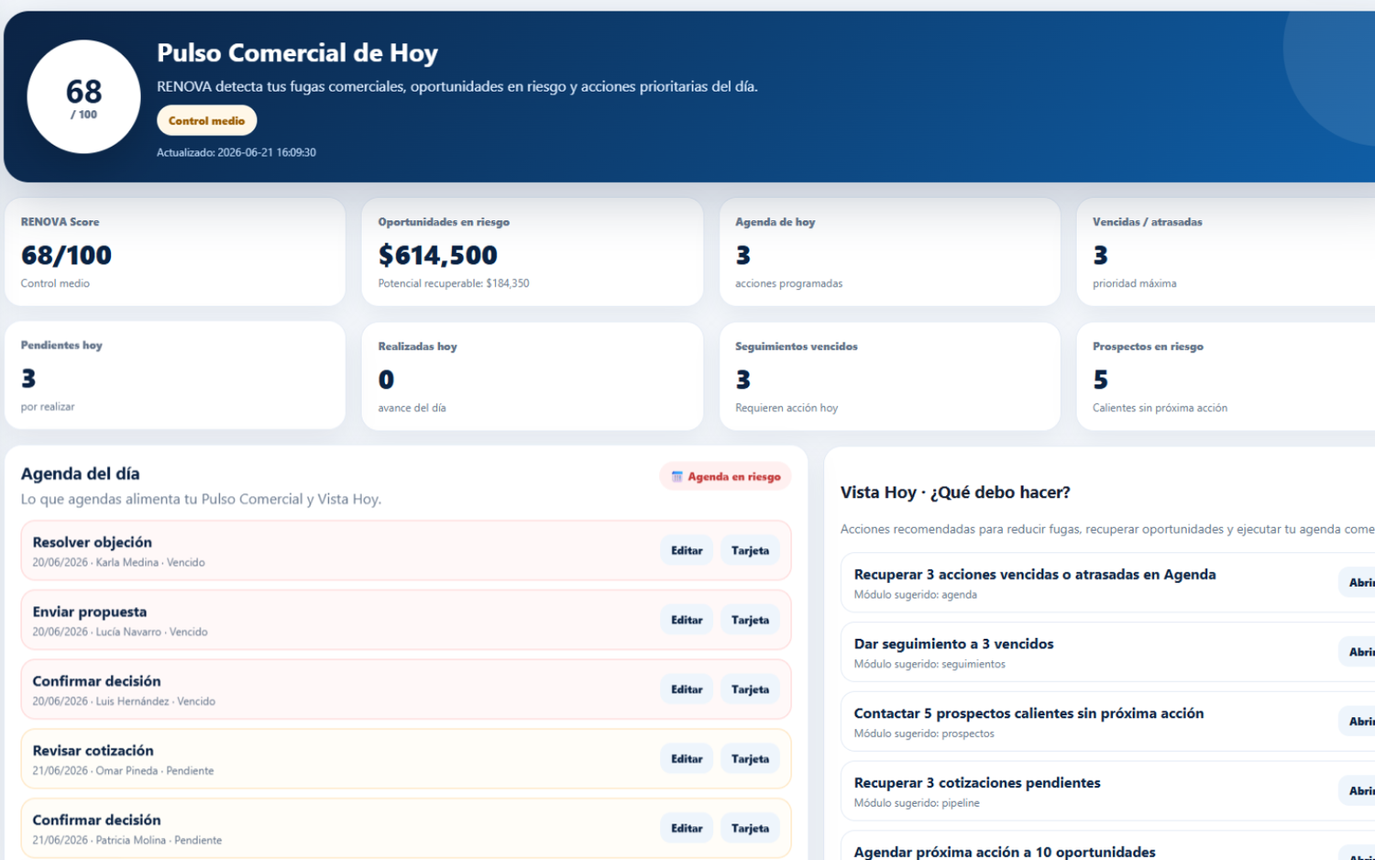Viewport: 1375px width, 860px height.
Task: Edit Patricia Molina's Confirmar decisión item
Action: 687,829
